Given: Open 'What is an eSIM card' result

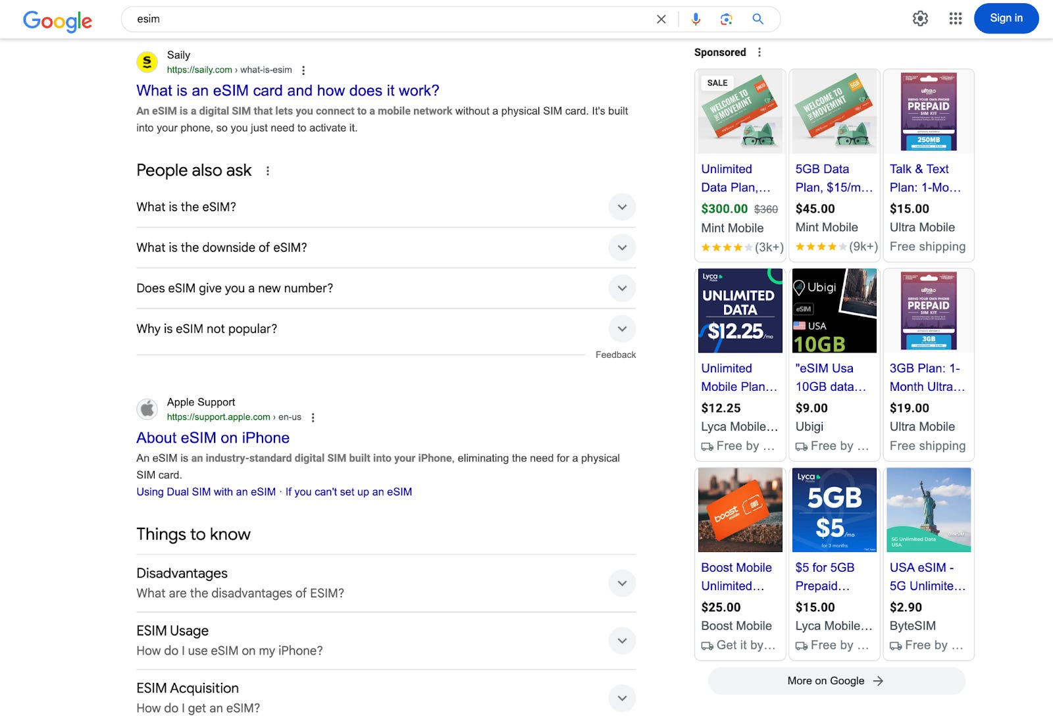Looking at the screenshot, I should tap(288, 91).
